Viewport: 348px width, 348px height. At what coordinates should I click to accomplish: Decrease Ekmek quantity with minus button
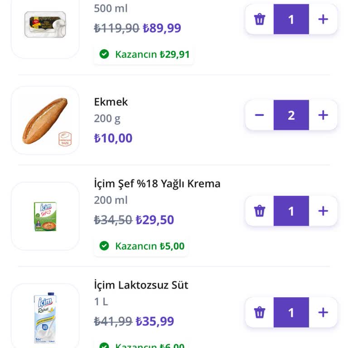pyautogui.click(x=260, y=115)
